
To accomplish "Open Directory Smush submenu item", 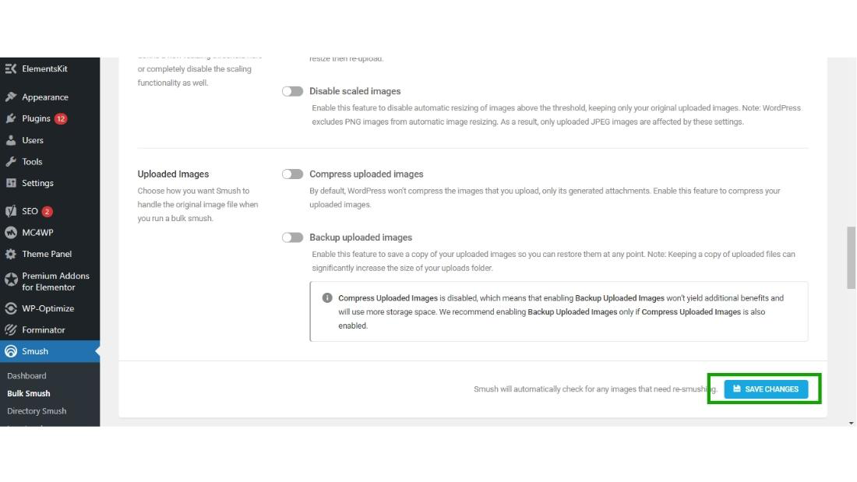I will tap(37, 411).
